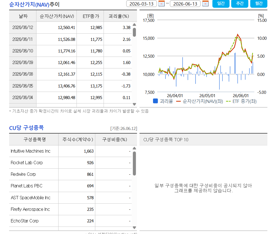274x234 pixels.
Task: Select the date cell 2026/06/08
Action: 23,74
